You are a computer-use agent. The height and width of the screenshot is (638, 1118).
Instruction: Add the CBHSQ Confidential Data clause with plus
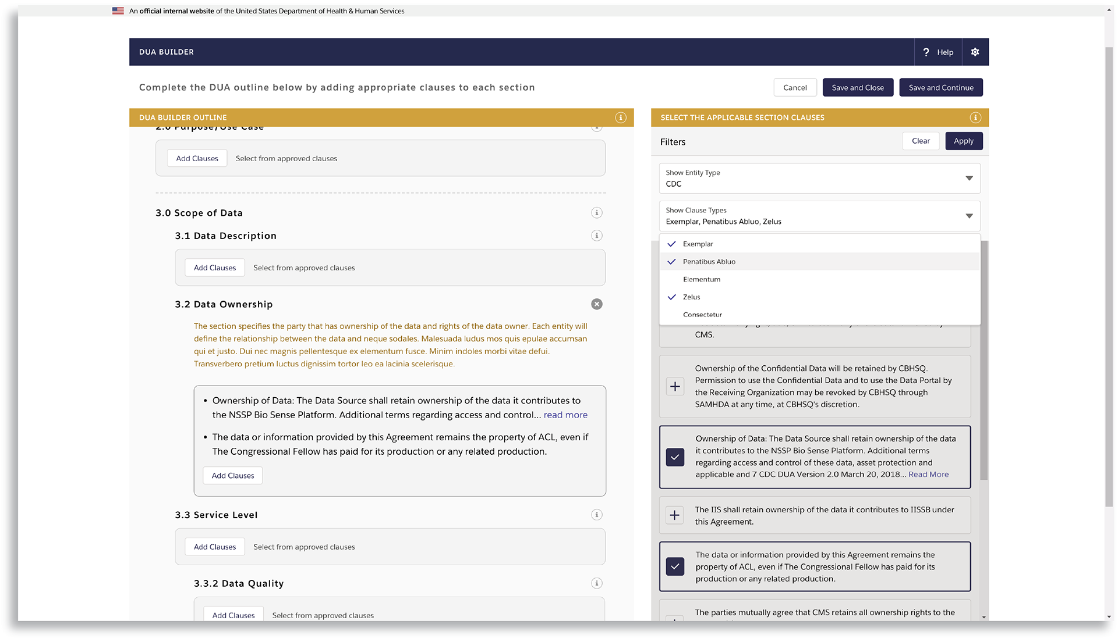675,387
